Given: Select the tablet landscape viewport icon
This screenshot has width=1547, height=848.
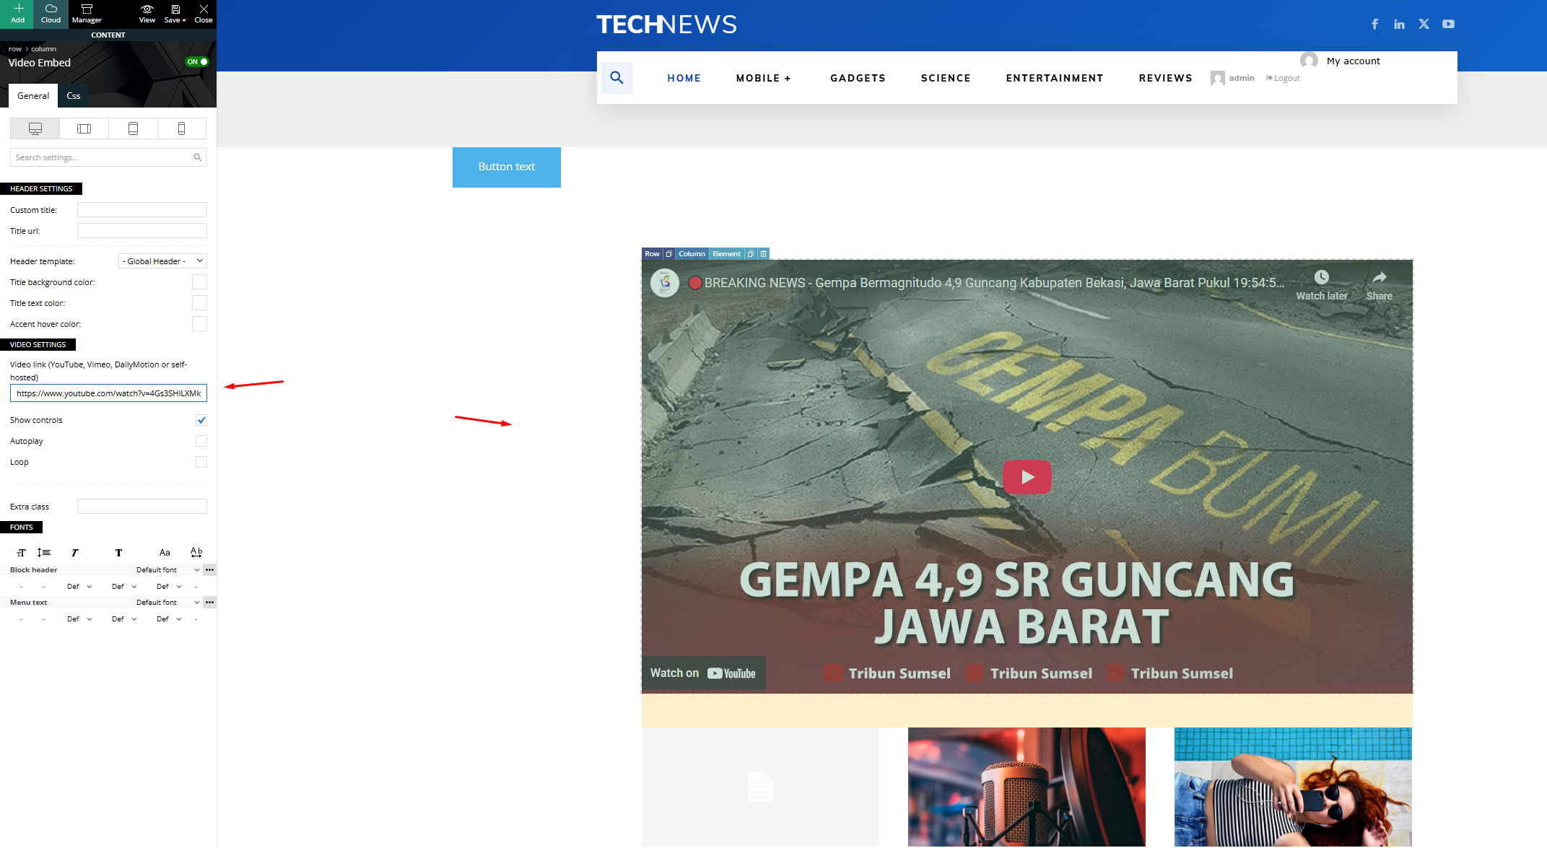Looking at the screenshot, I should [x=84, y=128].
